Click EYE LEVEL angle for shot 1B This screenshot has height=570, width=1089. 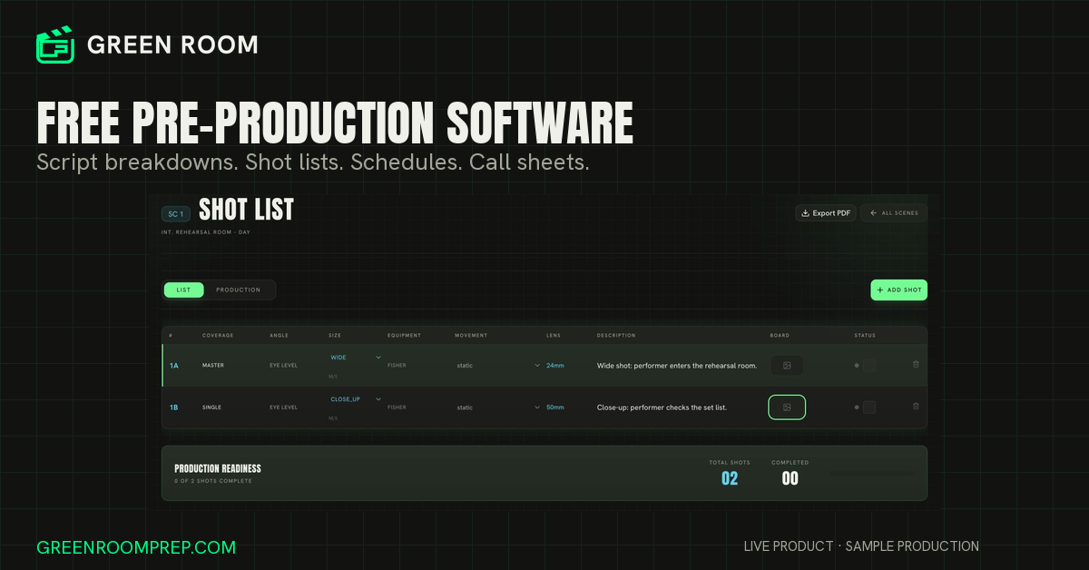[x=283, y=408]
